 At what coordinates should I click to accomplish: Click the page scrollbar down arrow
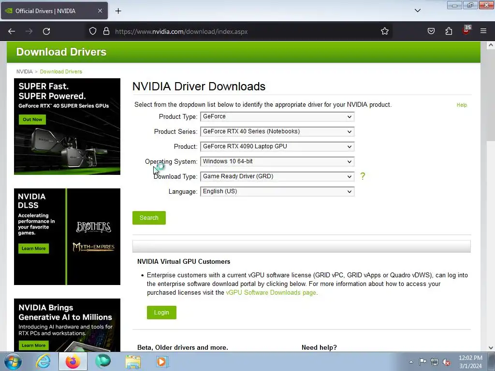click(x=491, y=348)
